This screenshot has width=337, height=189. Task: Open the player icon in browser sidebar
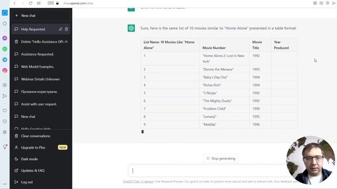click(5, 85)
